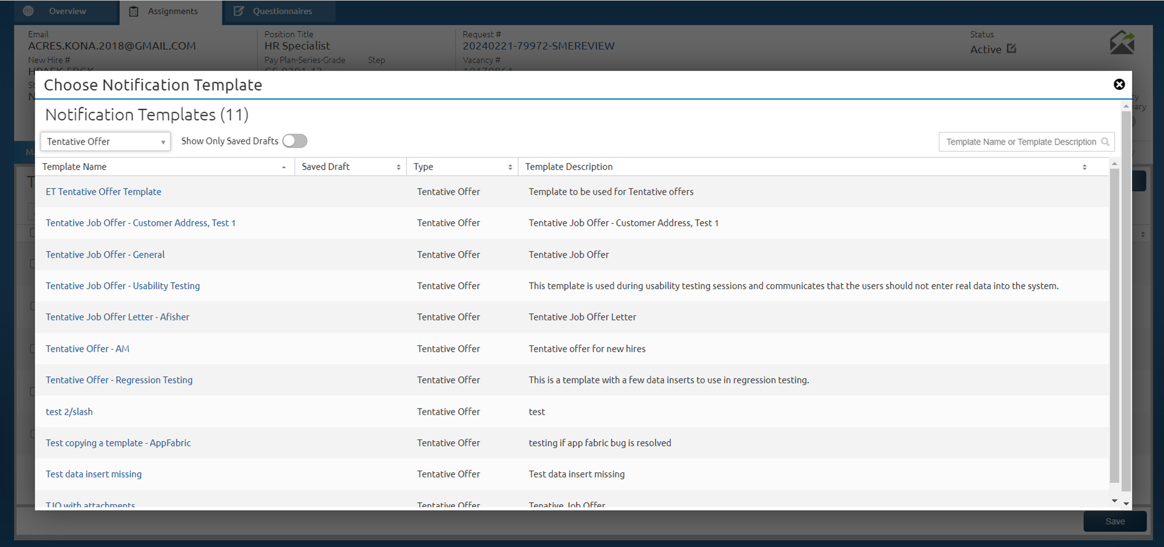Choose Tentative Job Offer - Usability Testing
This screenshot has width=1164, height=547.
click(x=123, y=286)
